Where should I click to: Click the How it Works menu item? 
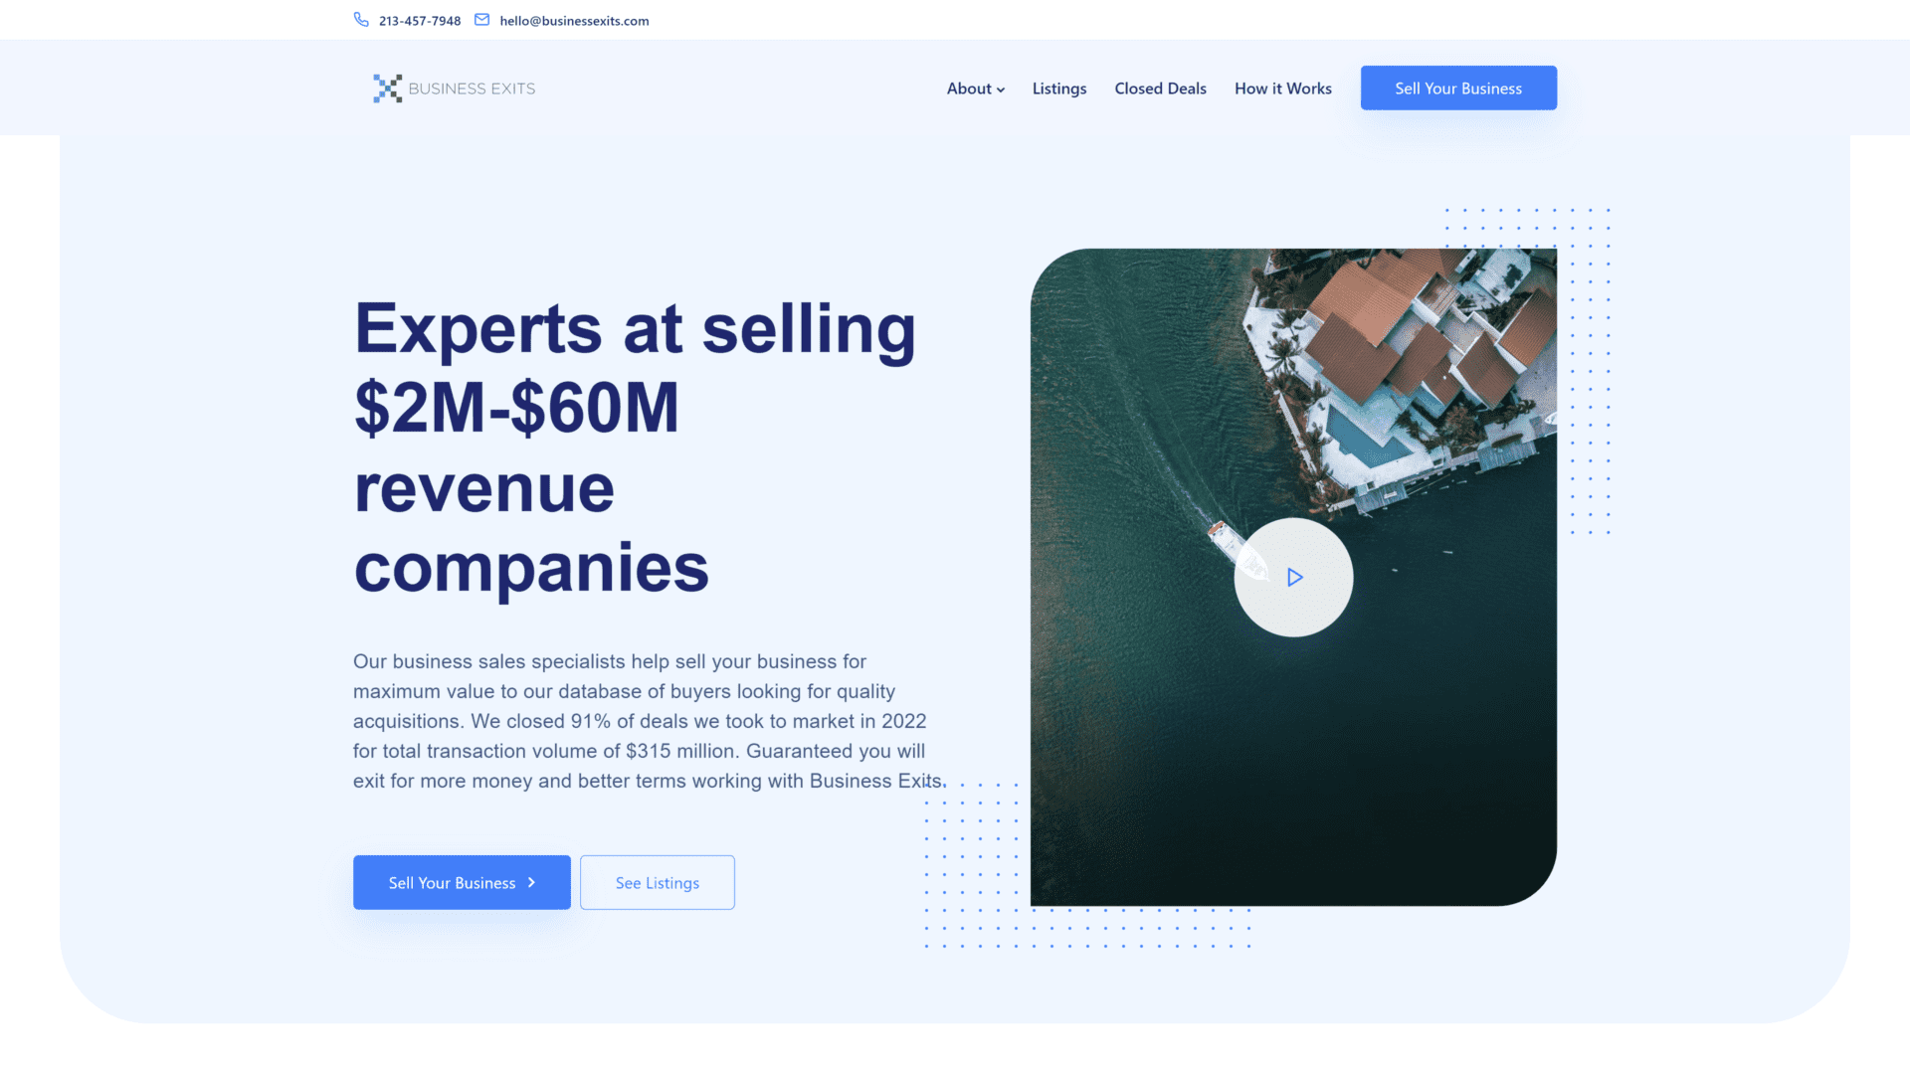pos(1283,88)
